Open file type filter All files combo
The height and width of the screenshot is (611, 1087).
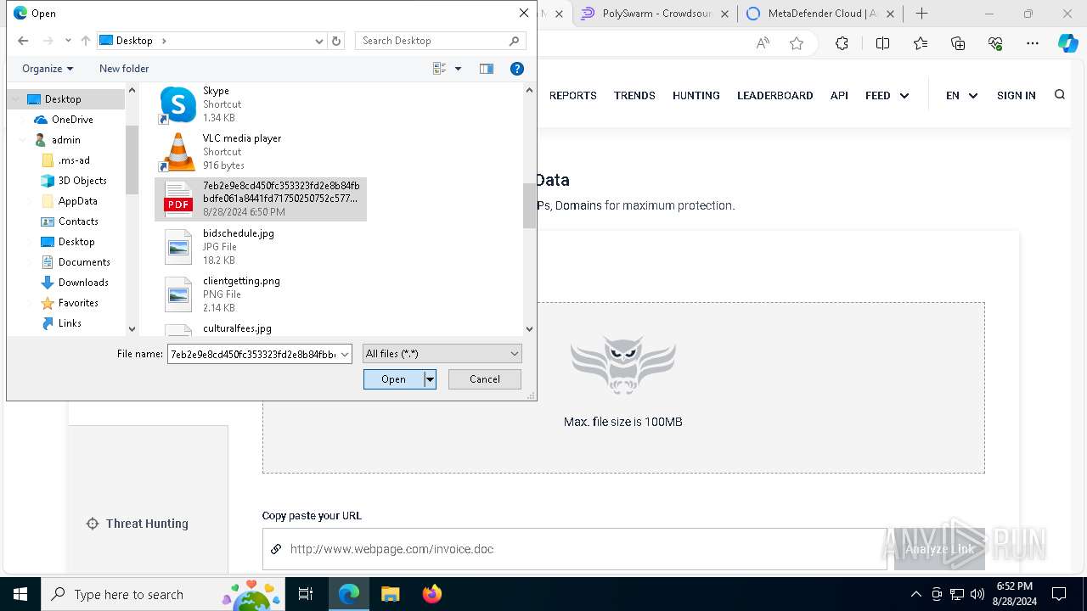point(442,354)
